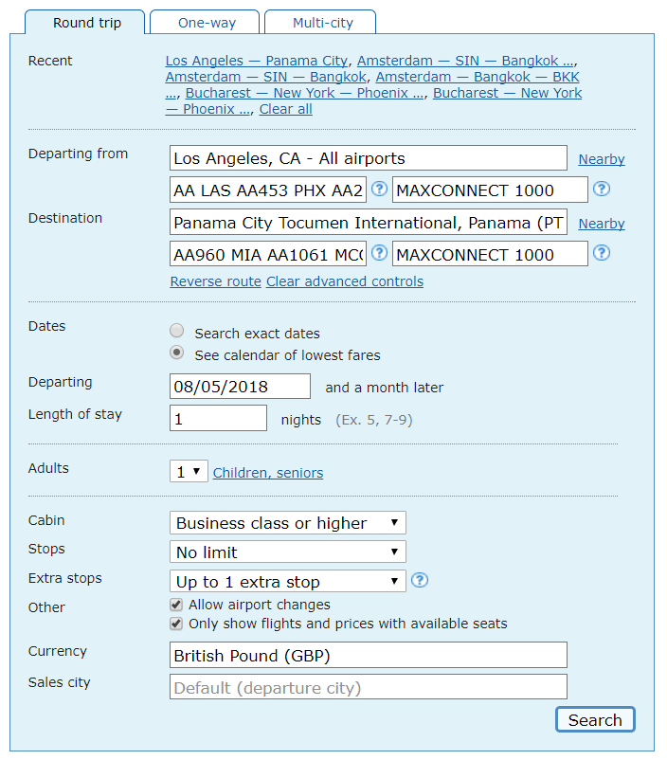667x760 pixels.
Task: Open help icon beside destination MAXCONNECT field
Action: click(602, 253)
